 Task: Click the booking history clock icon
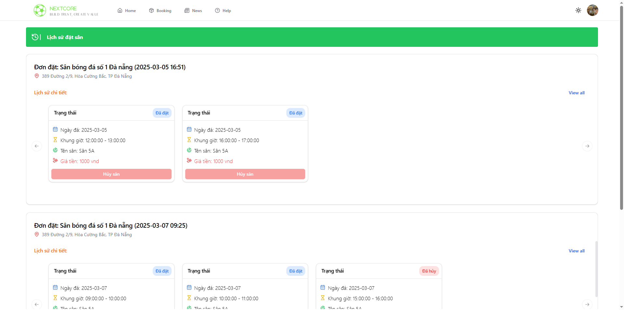(x=35, y=37)
